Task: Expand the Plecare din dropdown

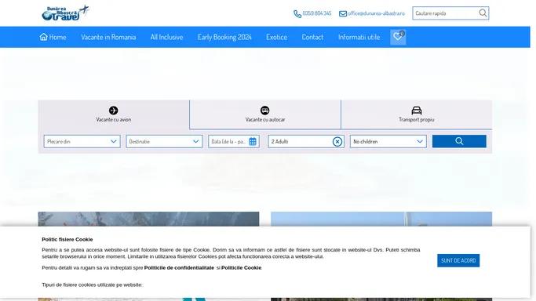Action: 82,141
